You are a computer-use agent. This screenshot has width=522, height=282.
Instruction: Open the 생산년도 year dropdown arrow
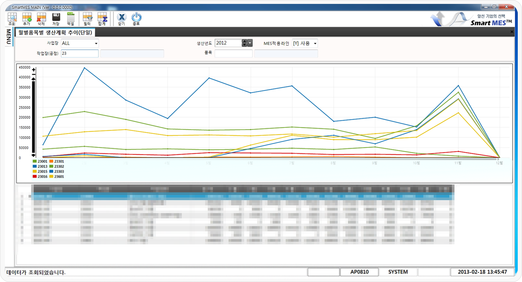(x=250, y=43)
